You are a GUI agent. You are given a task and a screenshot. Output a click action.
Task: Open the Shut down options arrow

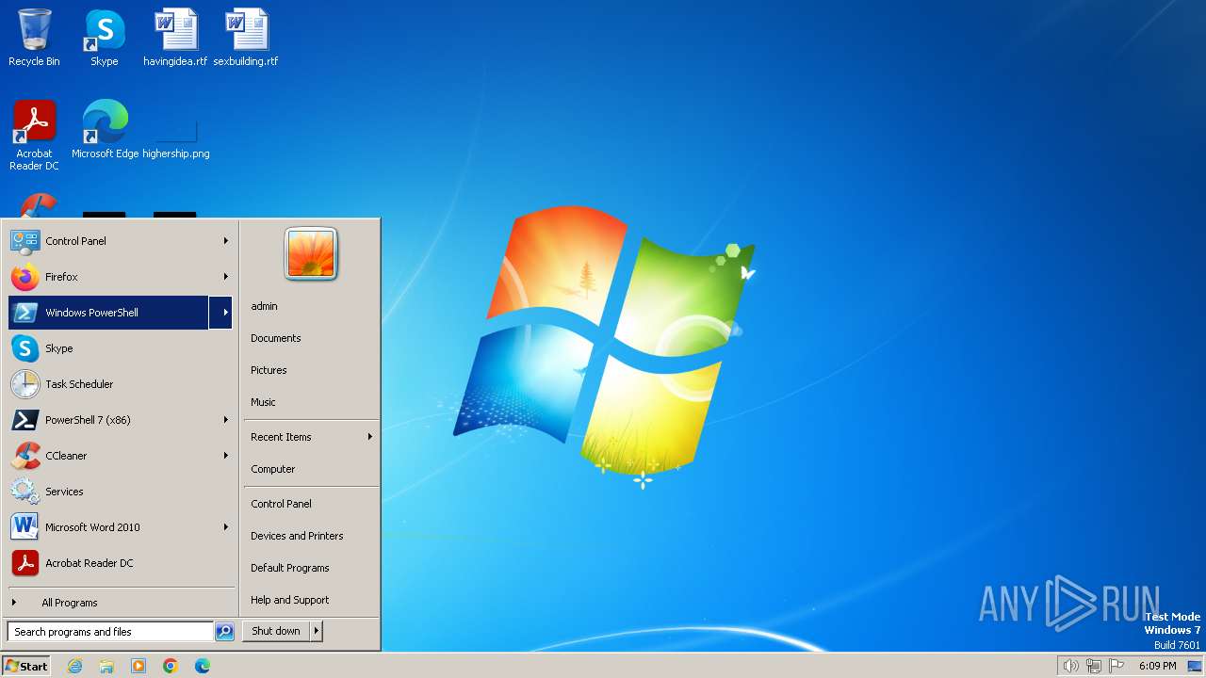[x=317, y=631]
